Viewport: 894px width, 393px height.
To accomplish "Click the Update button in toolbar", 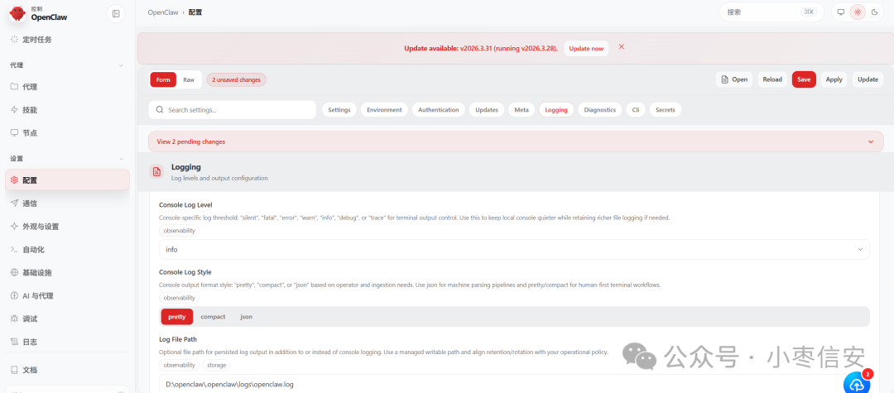I will 868,79.
